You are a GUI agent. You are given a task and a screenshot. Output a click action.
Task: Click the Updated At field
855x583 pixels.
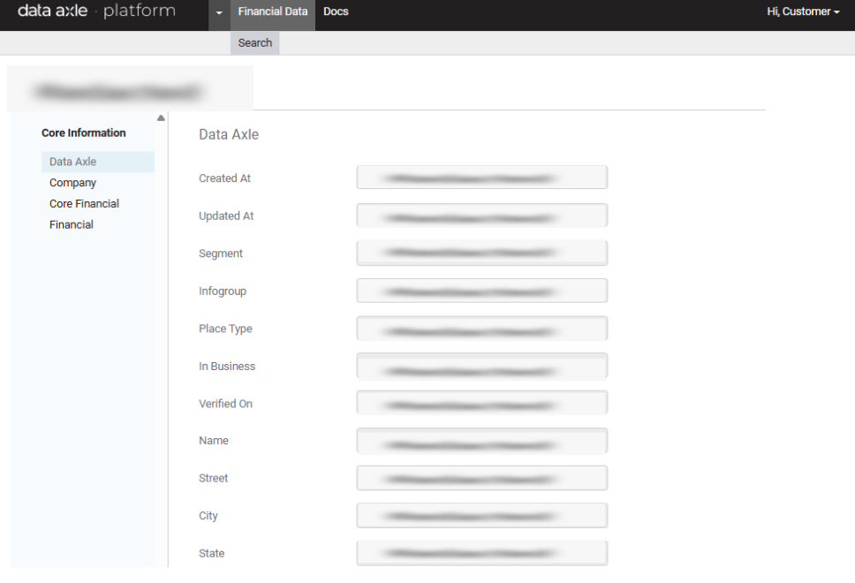pos(481,216)
